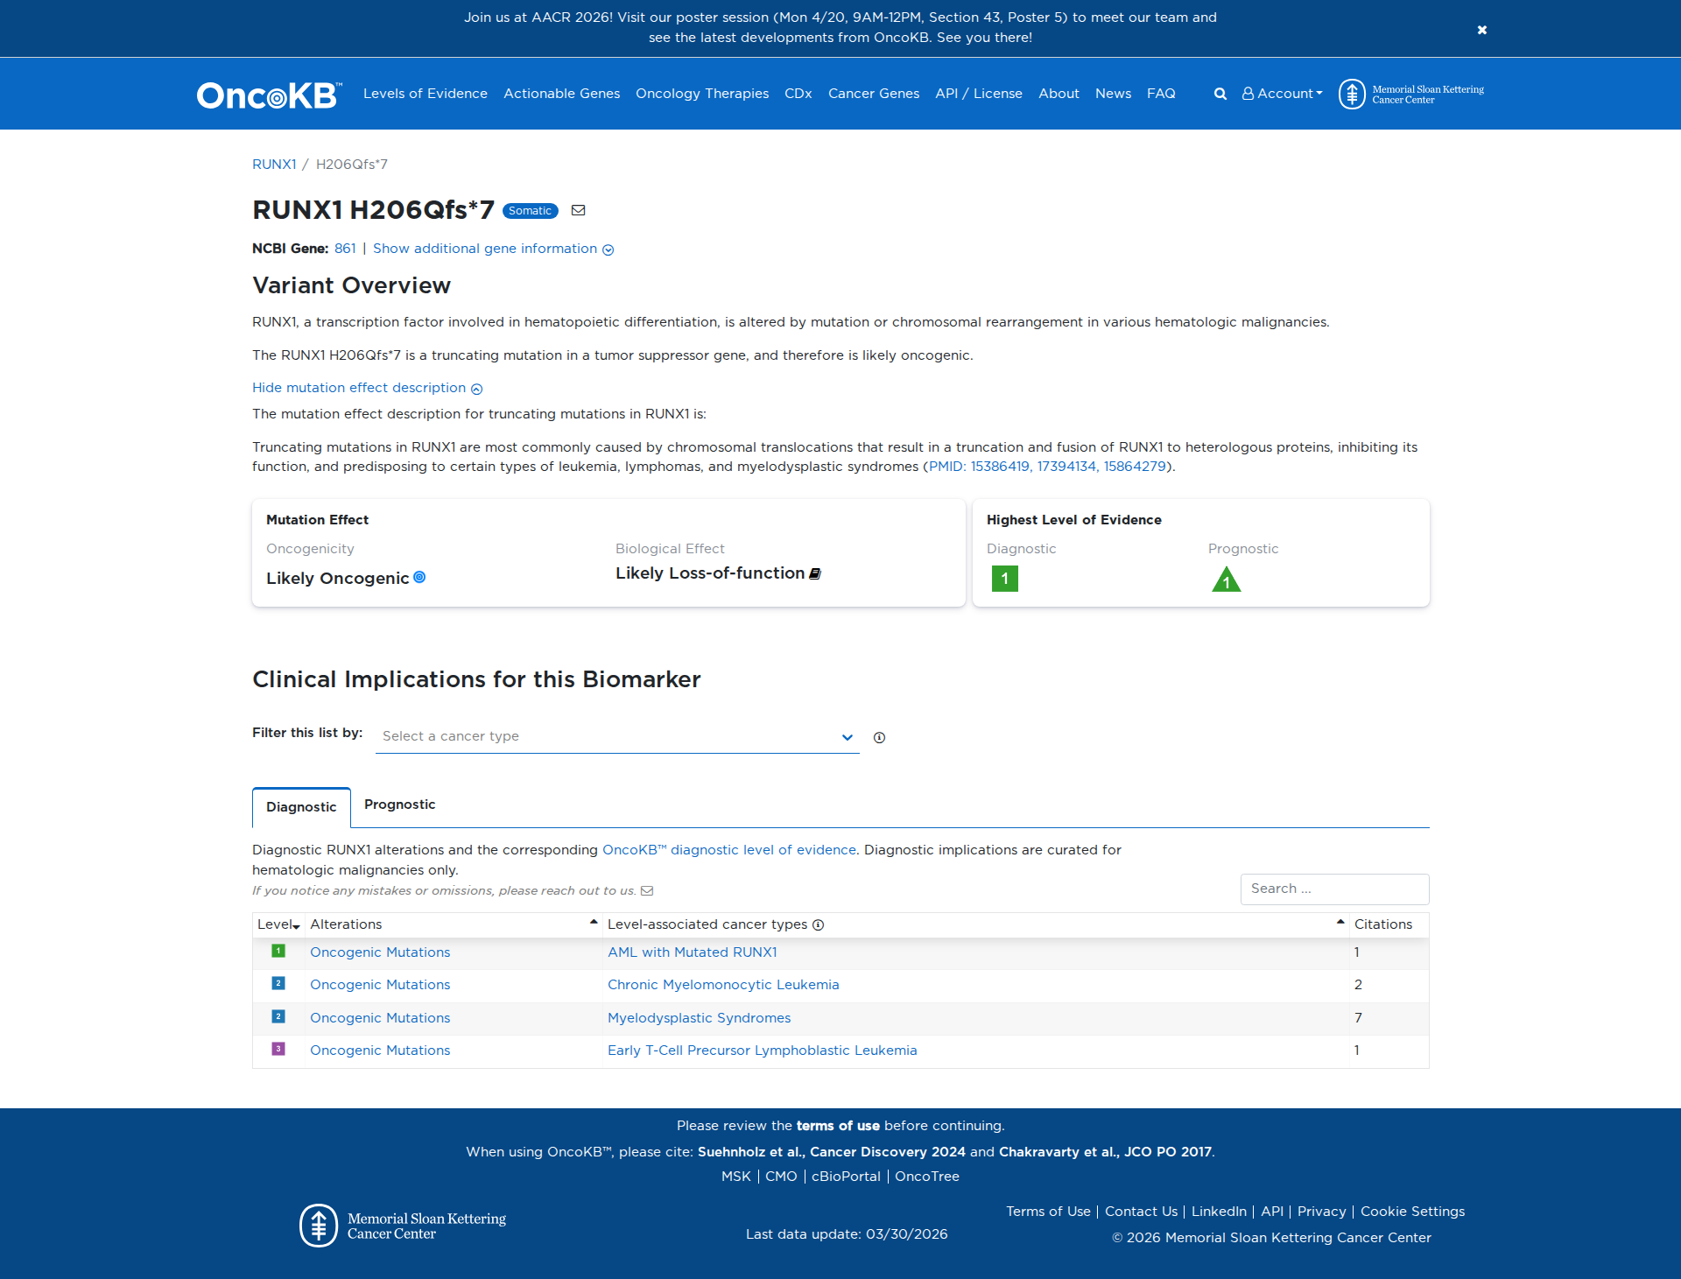1681x1279 pixels.
Task: Open the FAQ page
Action: [x=1161, y=94]
